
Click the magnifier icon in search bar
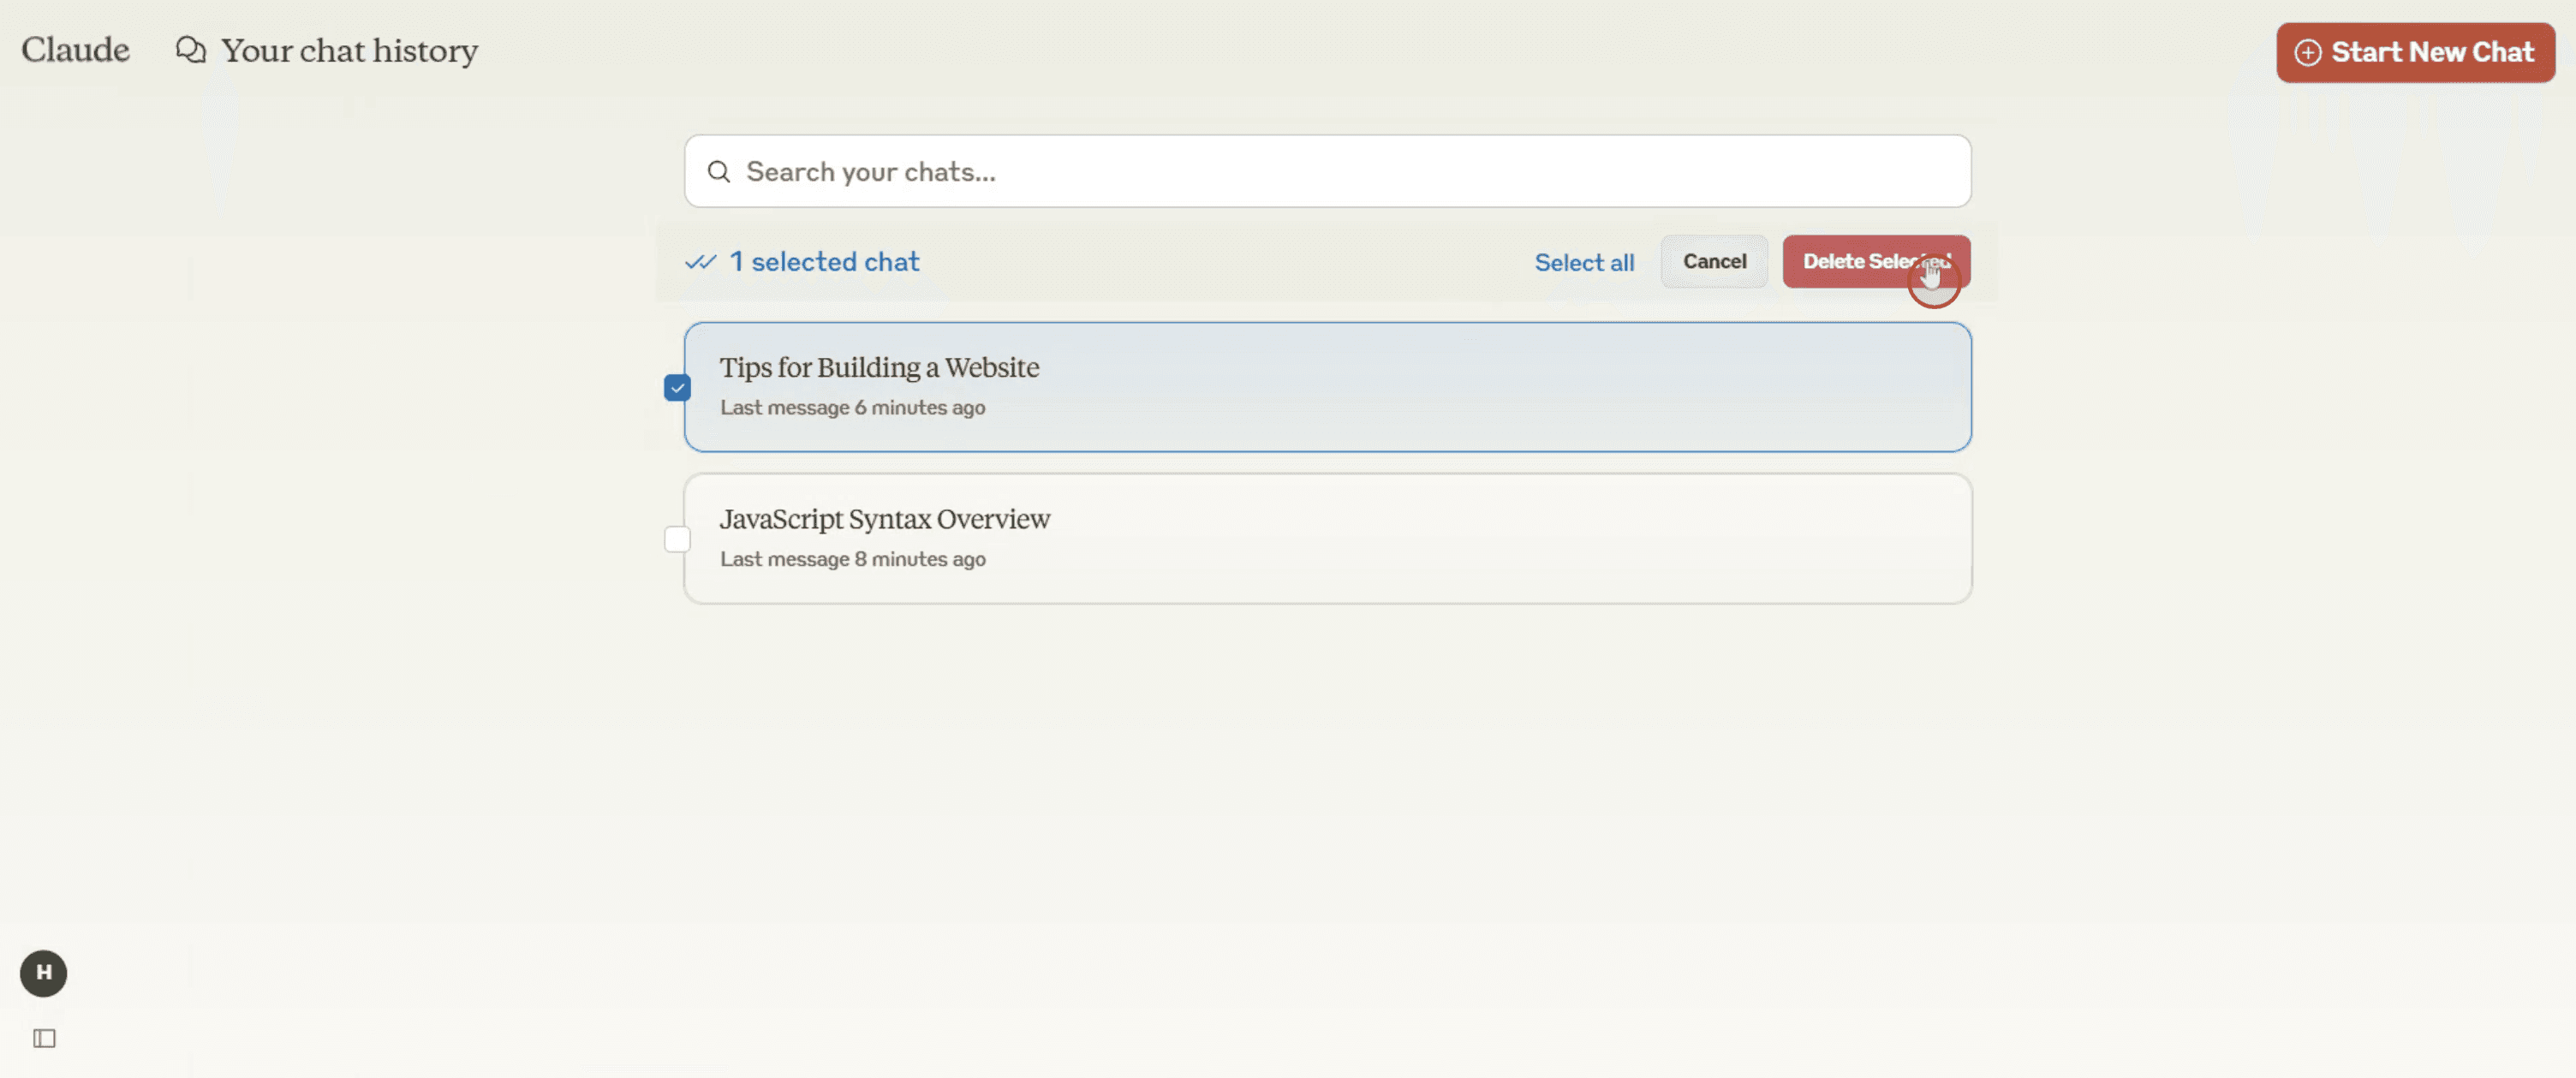pyautogui.click(x=718, y=172)
